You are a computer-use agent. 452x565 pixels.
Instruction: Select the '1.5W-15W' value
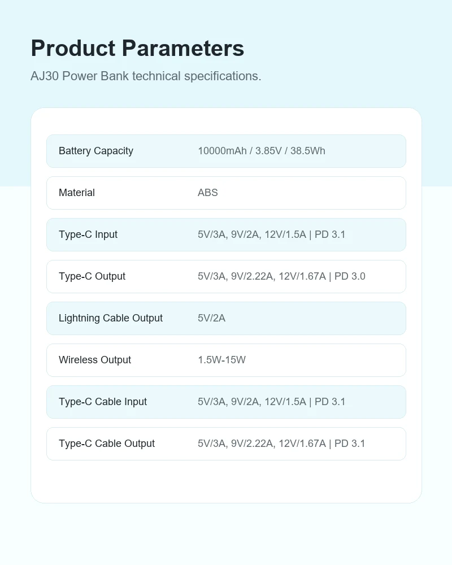click(x=221, y=359)
